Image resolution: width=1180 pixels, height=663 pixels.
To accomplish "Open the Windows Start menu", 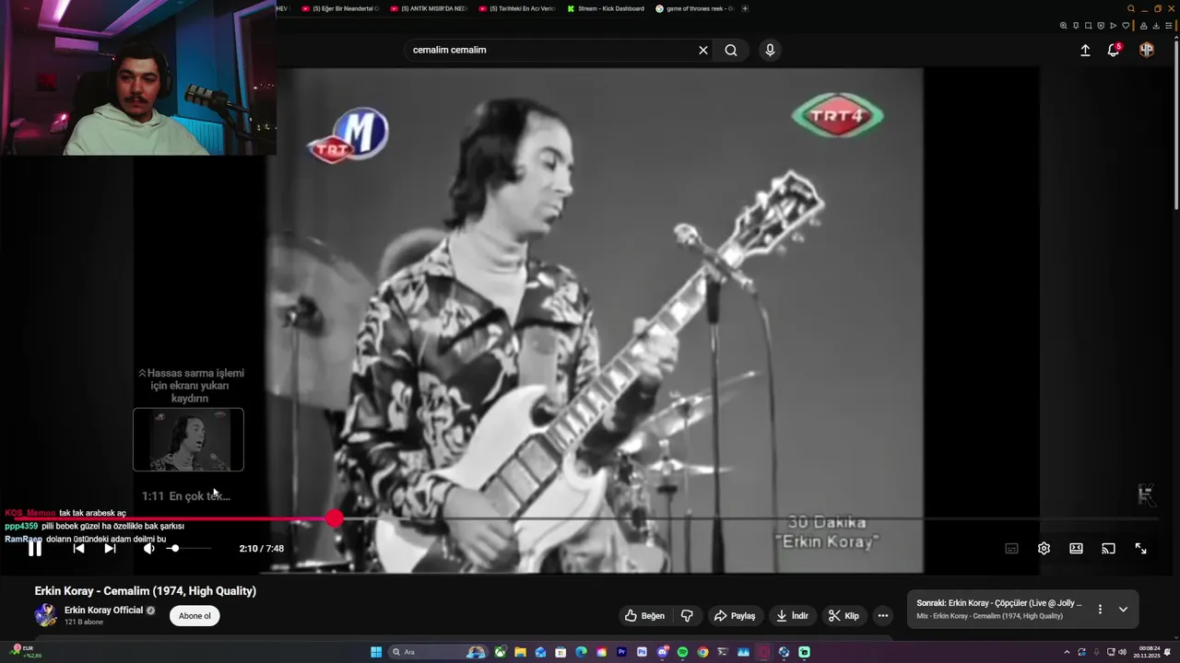I will (376, 652).
